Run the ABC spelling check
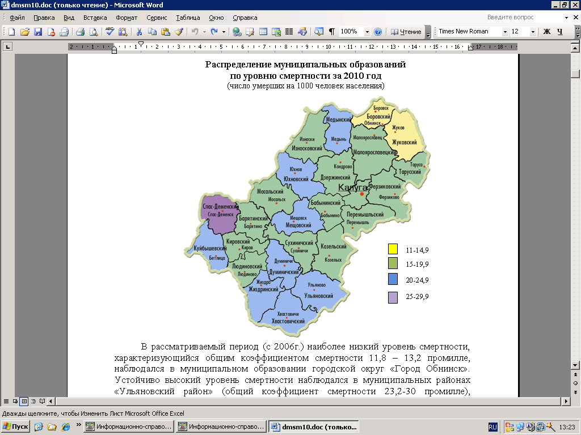This screenshot has height=435, width=581. coord(110,32)
